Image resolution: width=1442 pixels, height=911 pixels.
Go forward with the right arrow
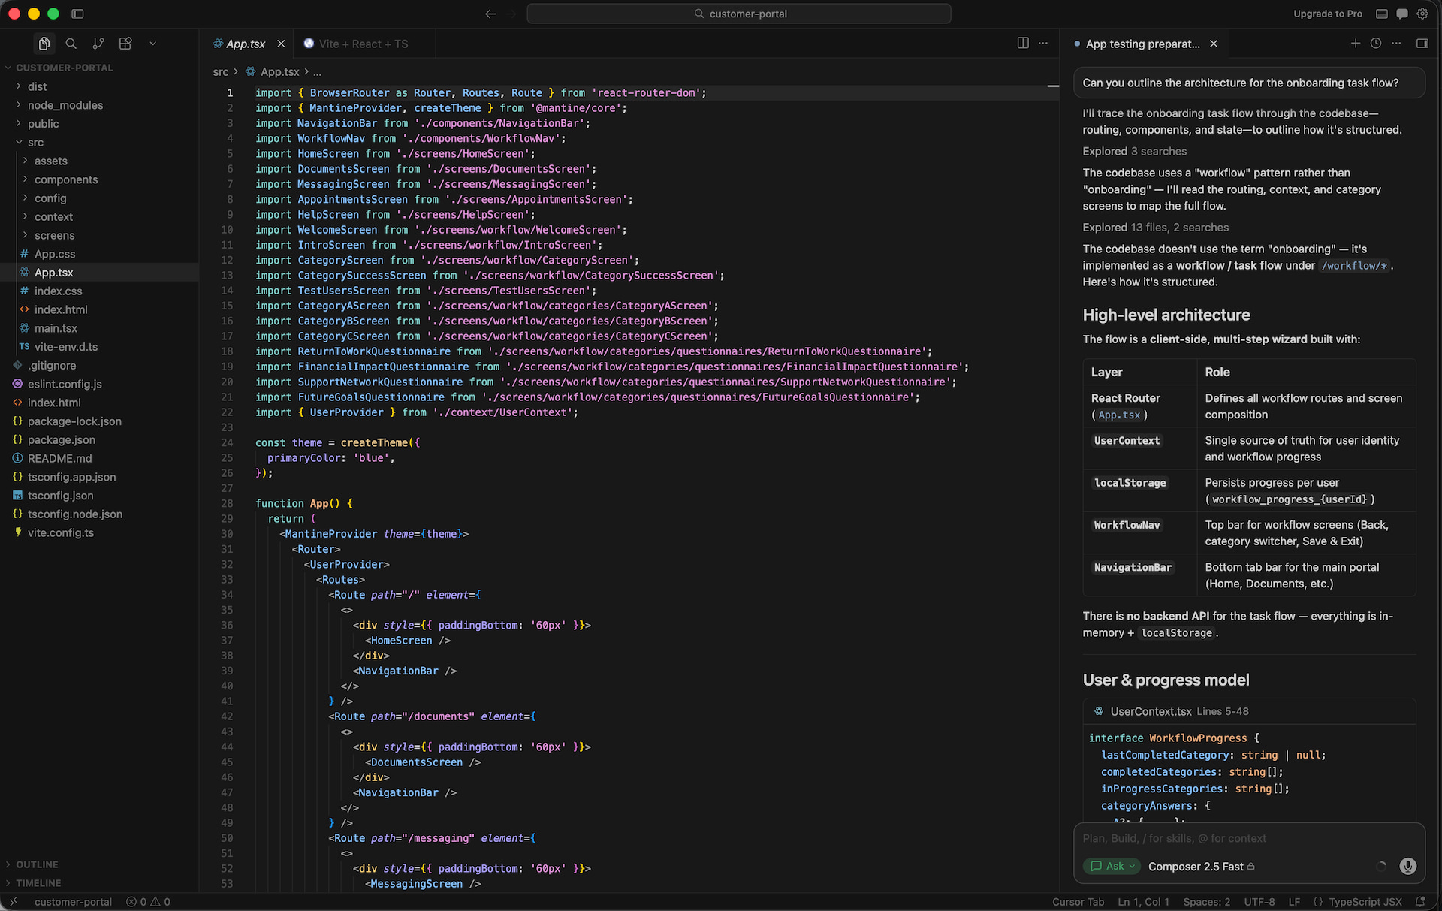(511, 14)
